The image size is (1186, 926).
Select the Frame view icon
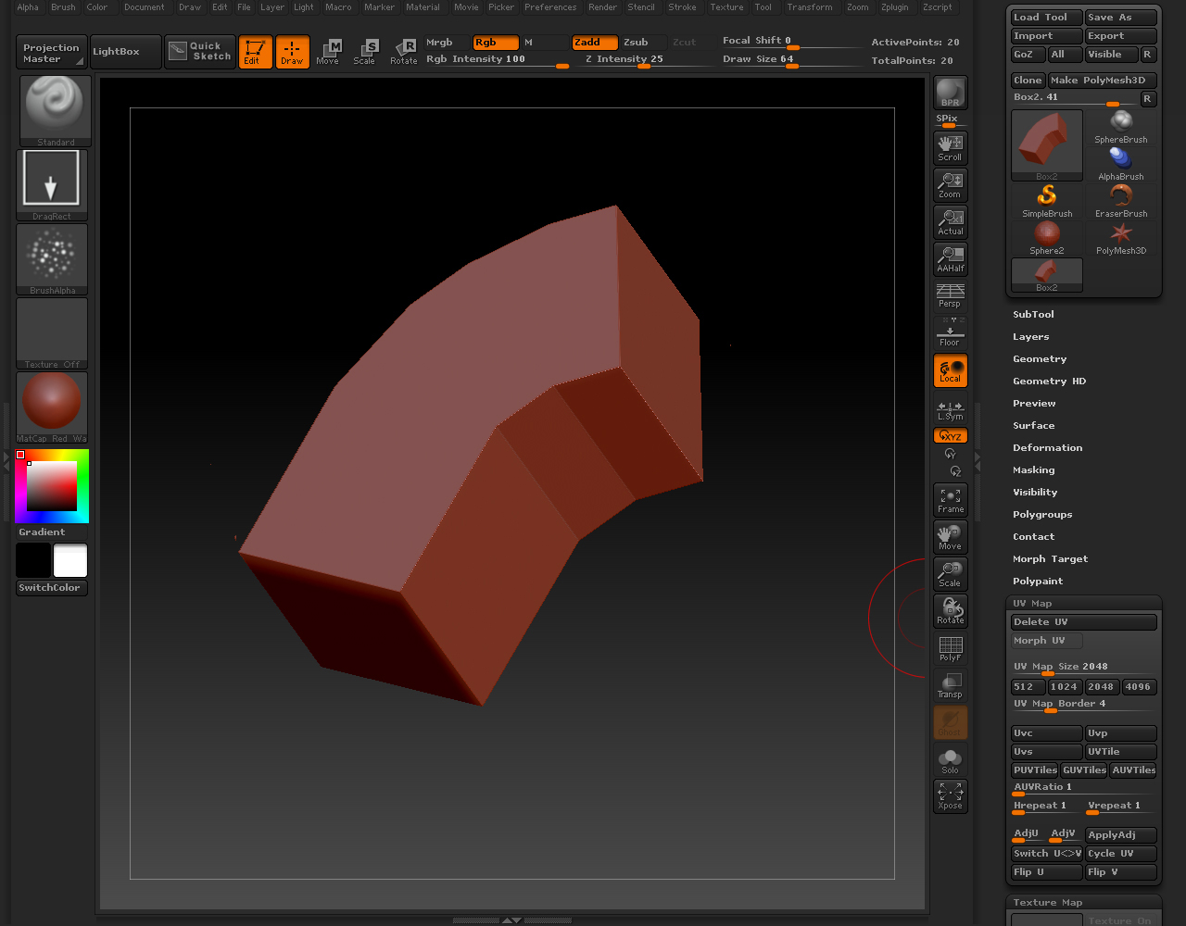[x=950, y=500]
